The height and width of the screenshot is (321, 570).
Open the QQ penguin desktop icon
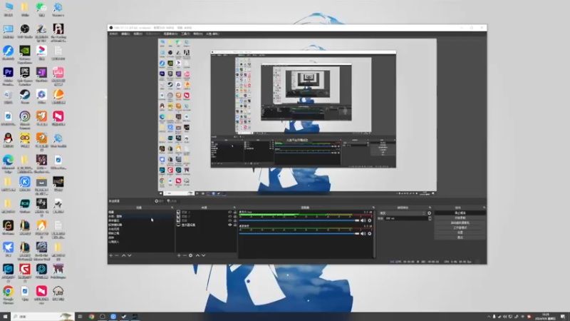click(x=8, y=141)
